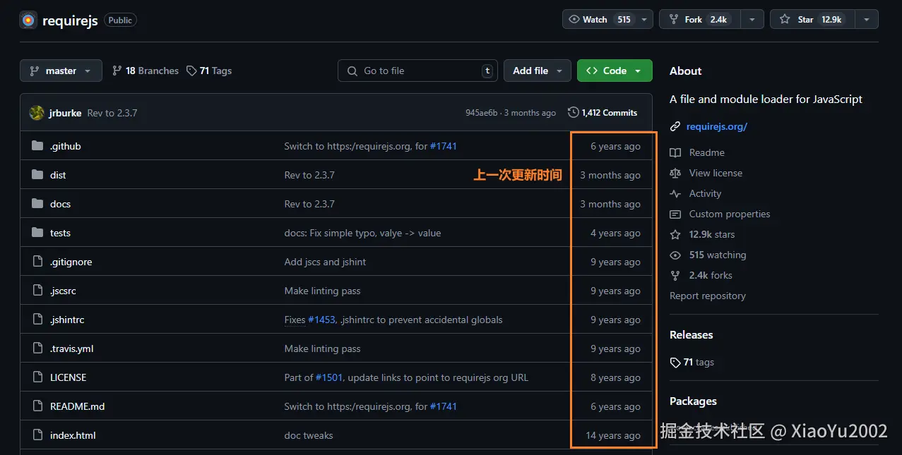This screenshot has width=902, height=455.
Task: Open the docs folder
Action: tap(60, 204)
